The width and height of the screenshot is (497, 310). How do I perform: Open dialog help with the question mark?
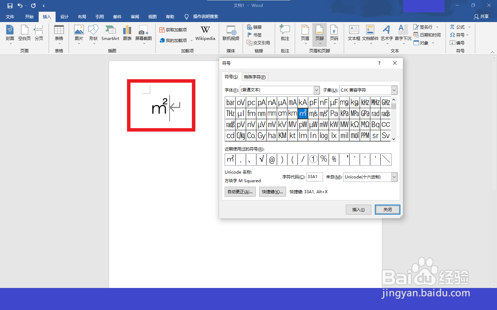point(379,63)
